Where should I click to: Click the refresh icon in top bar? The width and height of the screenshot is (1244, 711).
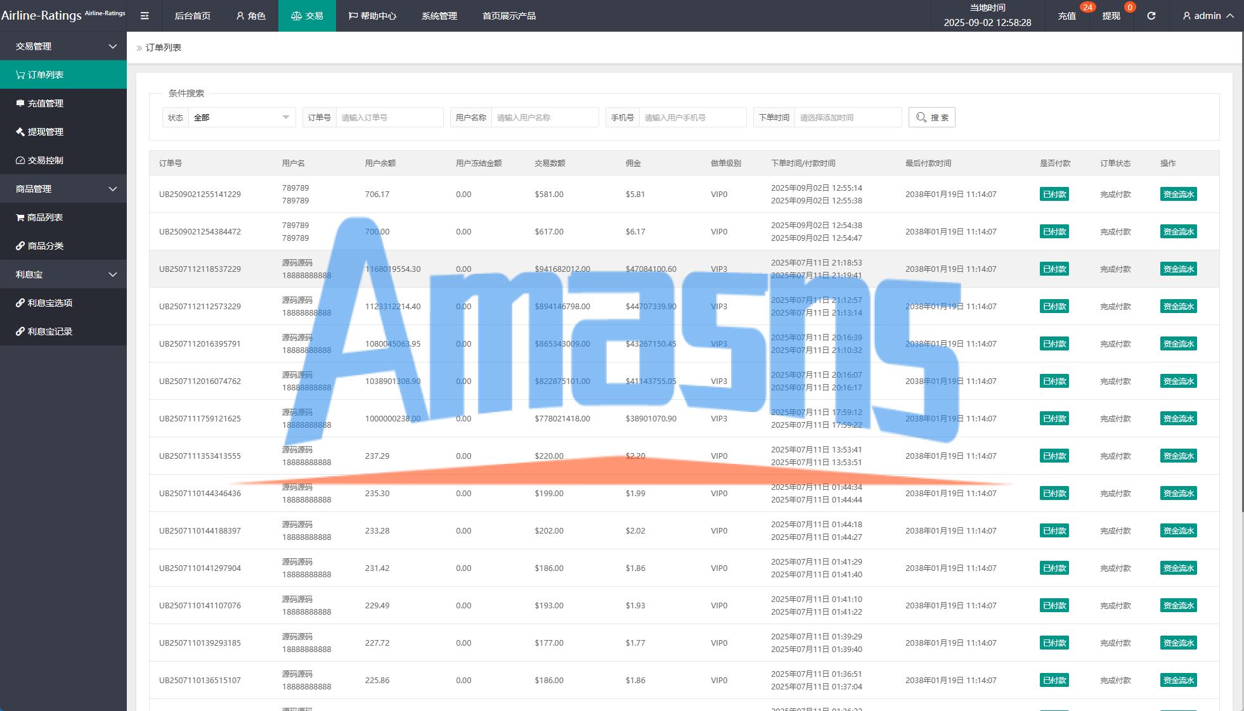(1151, 16)
